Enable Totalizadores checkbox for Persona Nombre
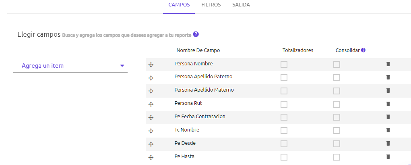411x165 pixels. [x=284, y=65]
